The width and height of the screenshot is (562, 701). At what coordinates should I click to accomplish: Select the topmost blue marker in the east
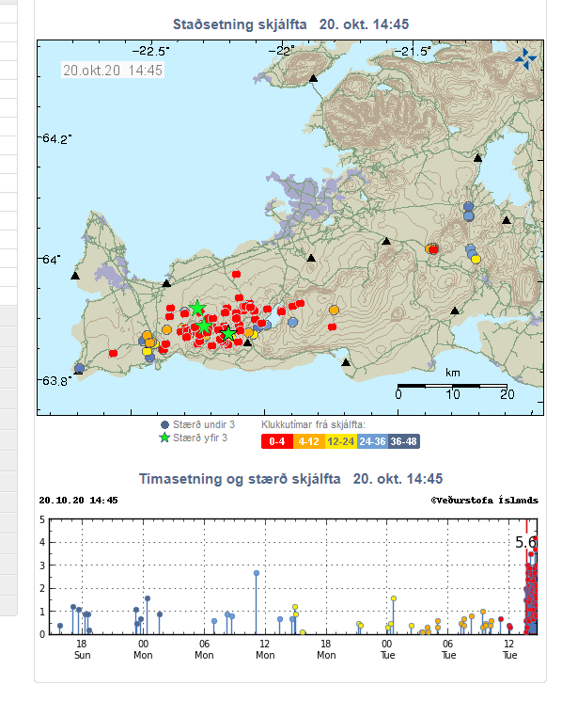pyautogui.click(x=468, y=207)
